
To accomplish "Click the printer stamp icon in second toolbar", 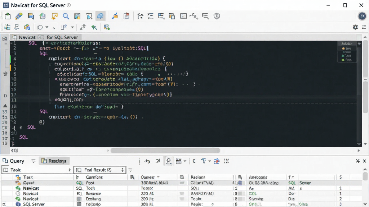I will 17,27.
